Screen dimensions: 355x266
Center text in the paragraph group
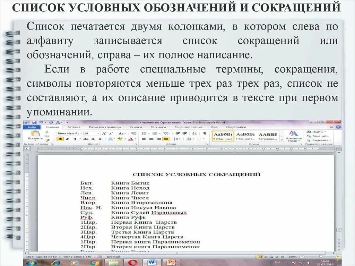click(151, 139)
